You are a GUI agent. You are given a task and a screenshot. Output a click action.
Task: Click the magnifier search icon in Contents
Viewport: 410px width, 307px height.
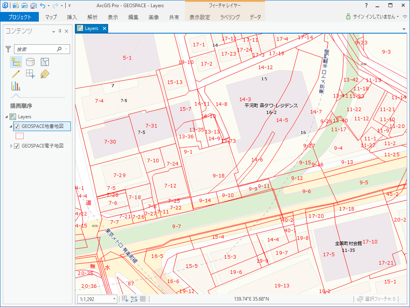coord(59,49)
